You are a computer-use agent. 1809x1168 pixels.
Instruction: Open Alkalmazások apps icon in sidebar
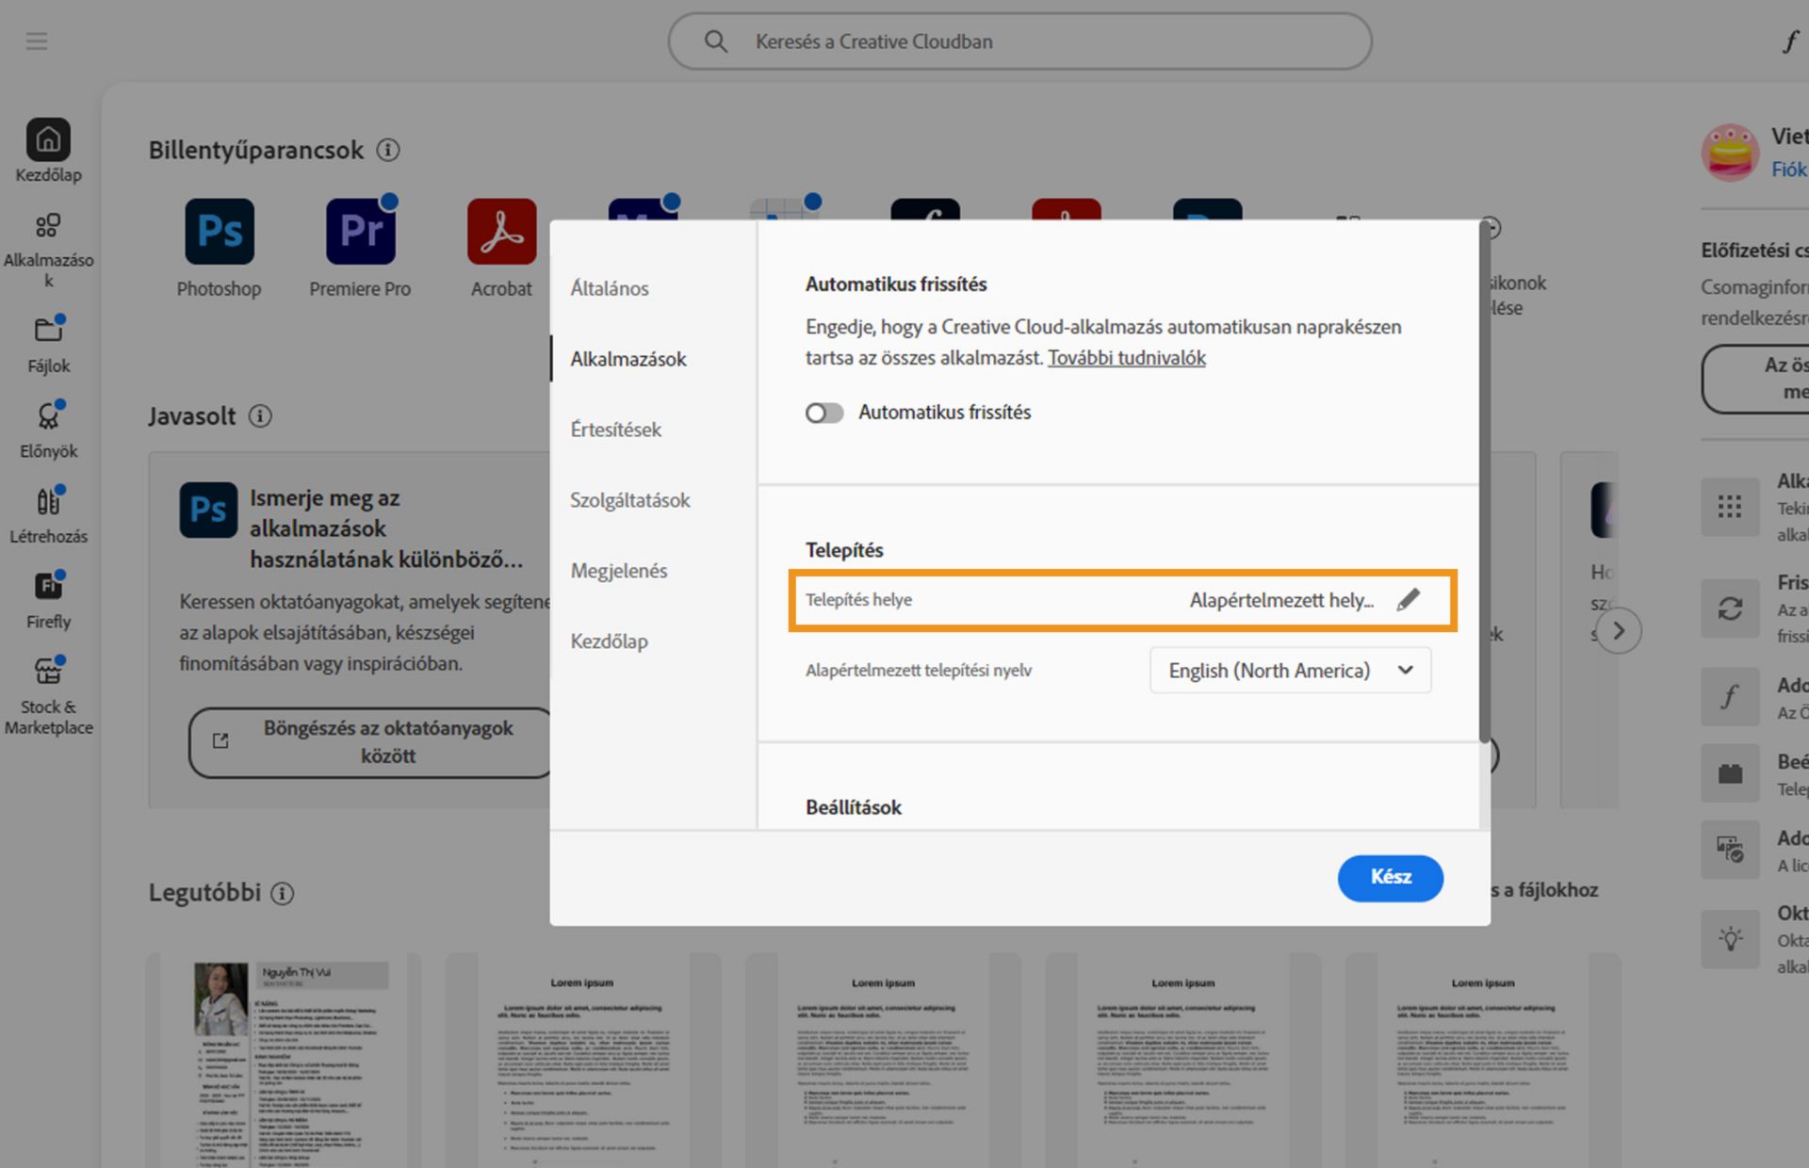[48, 226]
